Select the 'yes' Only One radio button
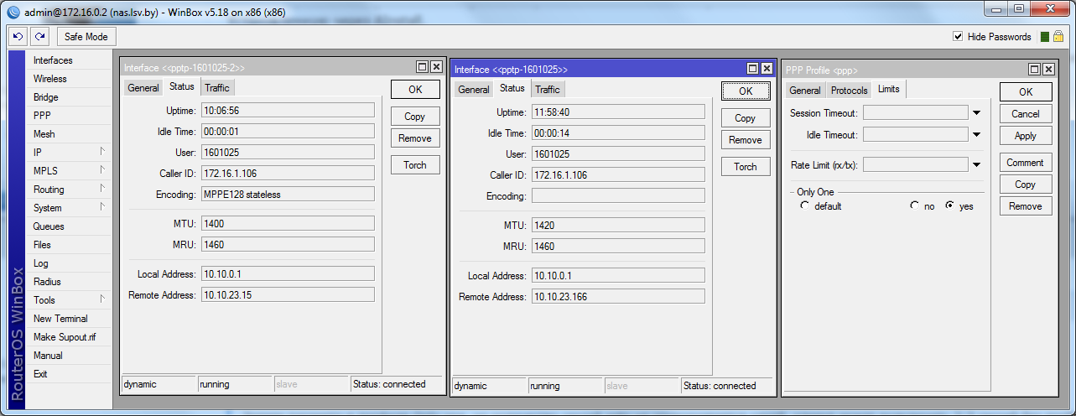1076x416 pixels. (x=950, y=205)
